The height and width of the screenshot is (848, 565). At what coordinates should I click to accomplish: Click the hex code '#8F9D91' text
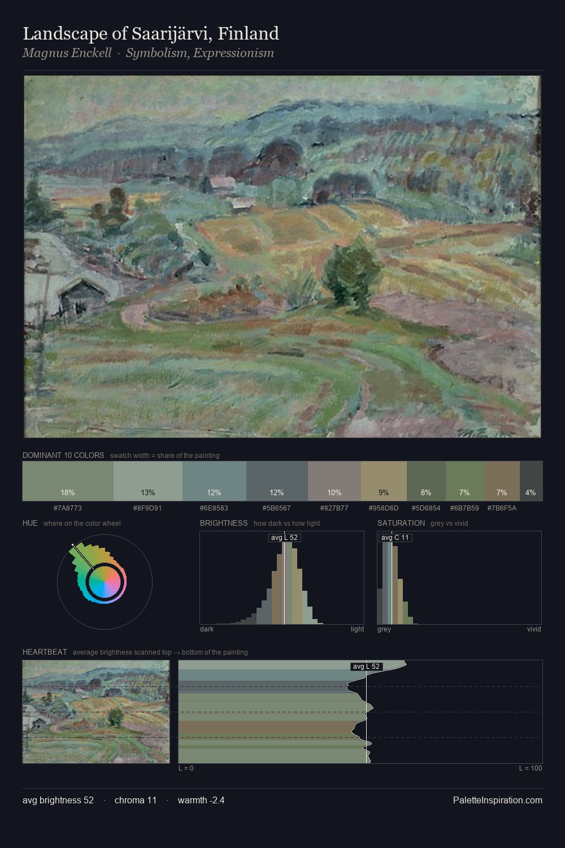click(147, 508)
